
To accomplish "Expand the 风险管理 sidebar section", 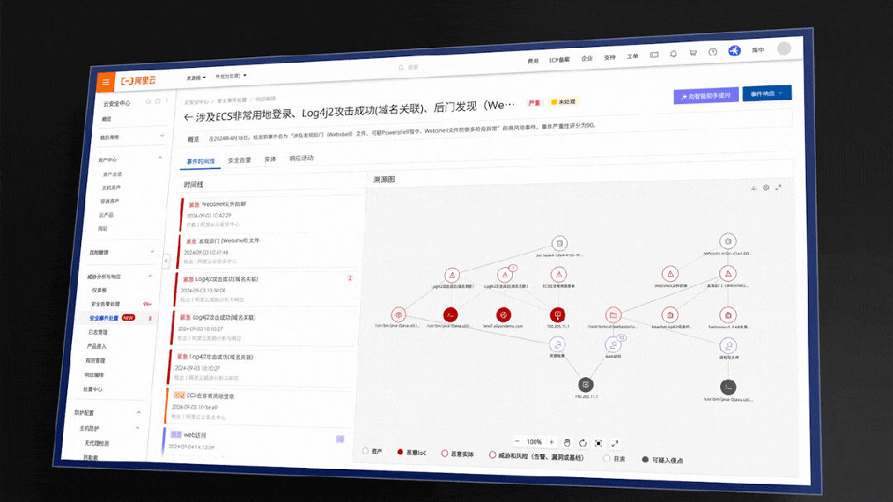I will [x=152, y=251].
